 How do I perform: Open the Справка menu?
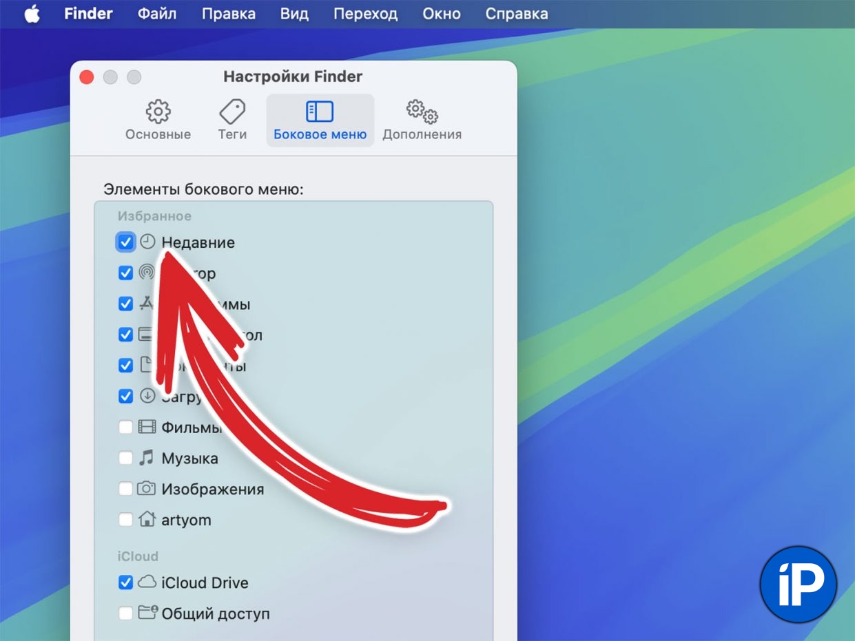pos(517,14)
